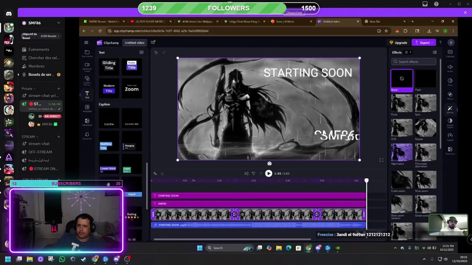The width and height of the screenshot is (472, 265).
Task: Open the stream-chat Discord channel
Action: 39,144
